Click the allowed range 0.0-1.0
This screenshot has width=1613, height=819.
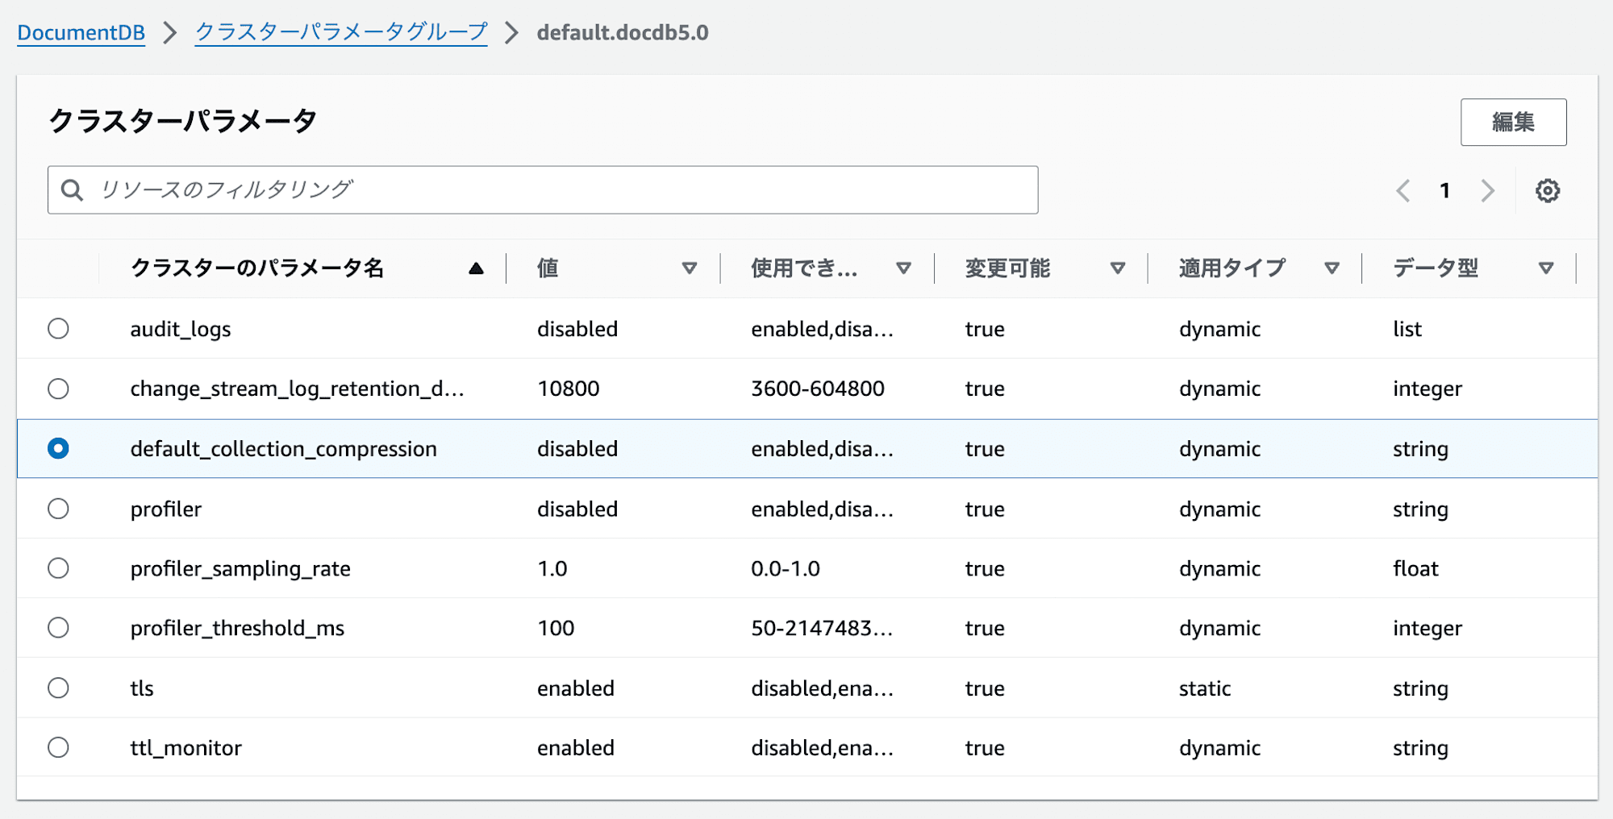tap(785, 569)
